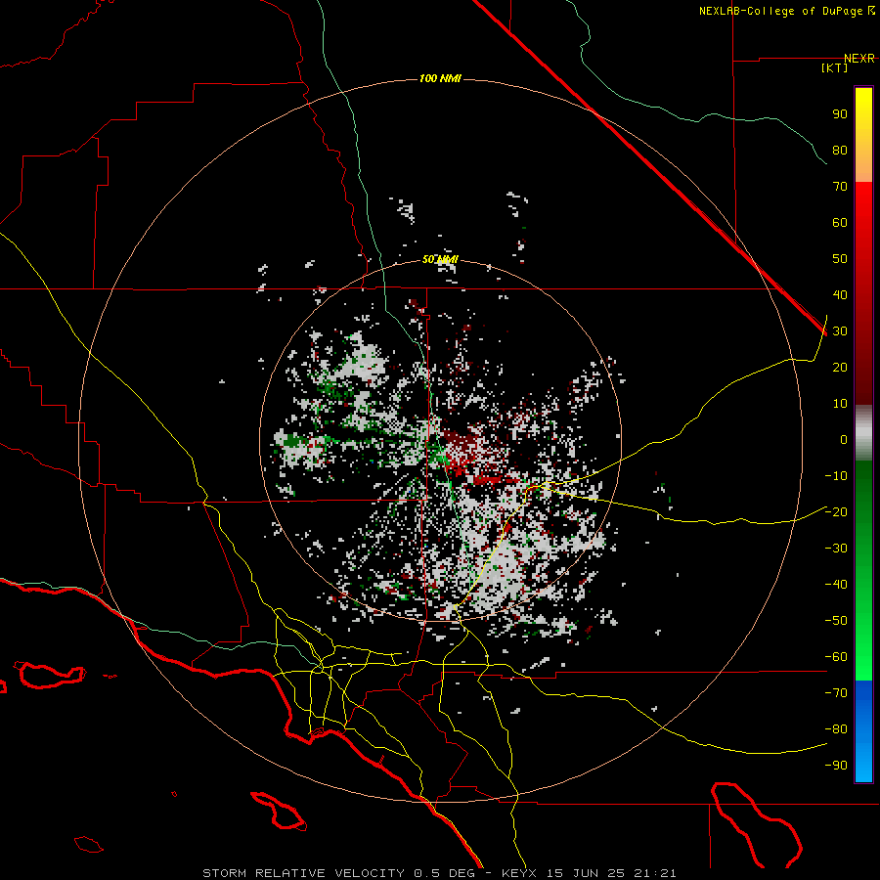
Task: Click the -80 value on the velocity scale
Action: pos(836,729)
